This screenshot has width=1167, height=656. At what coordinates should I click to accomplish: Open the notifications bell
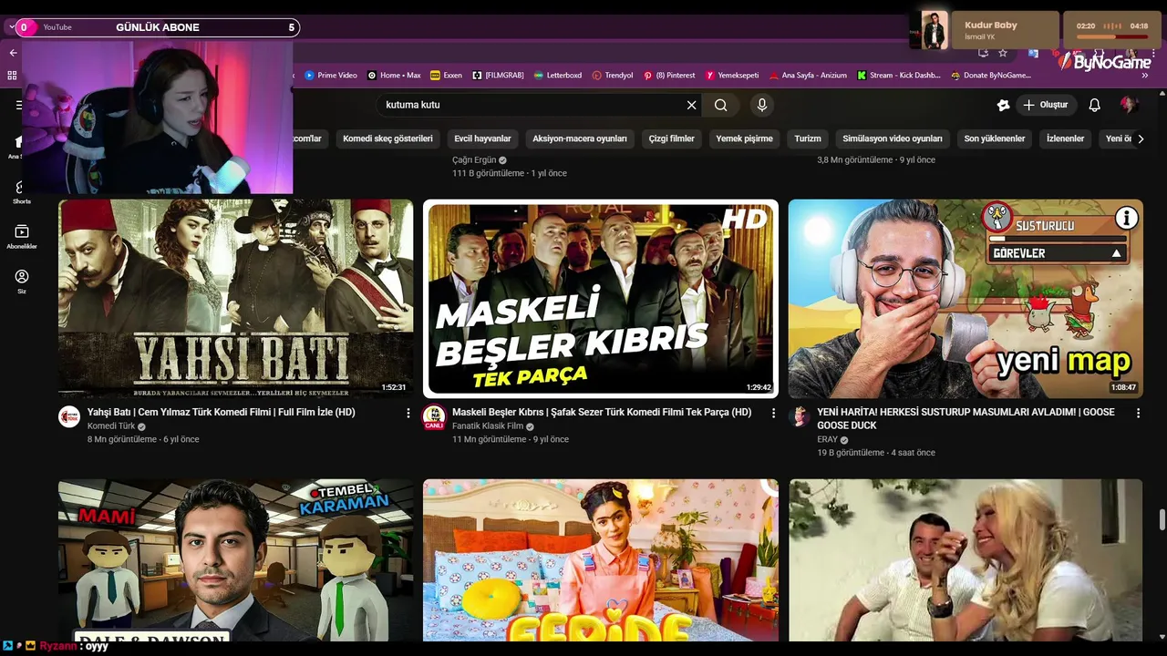(x=1094, y=105)
